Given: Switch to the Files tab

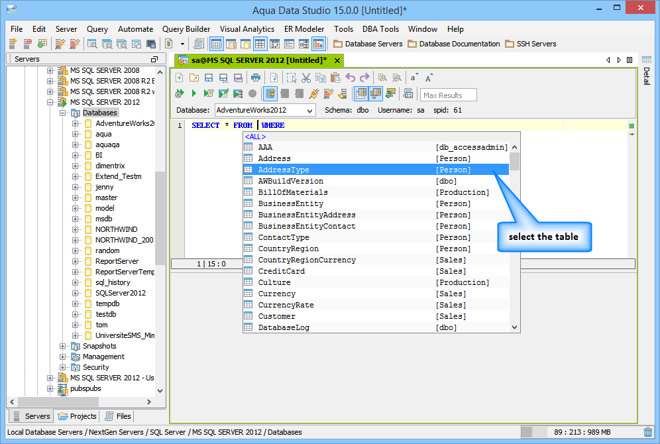Looking at the screenshot, I should click(x=118, y=416).
